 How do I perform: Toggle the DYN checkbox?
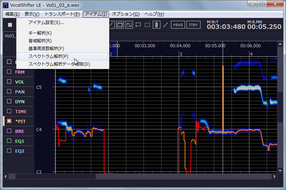(x=9, y=101)
